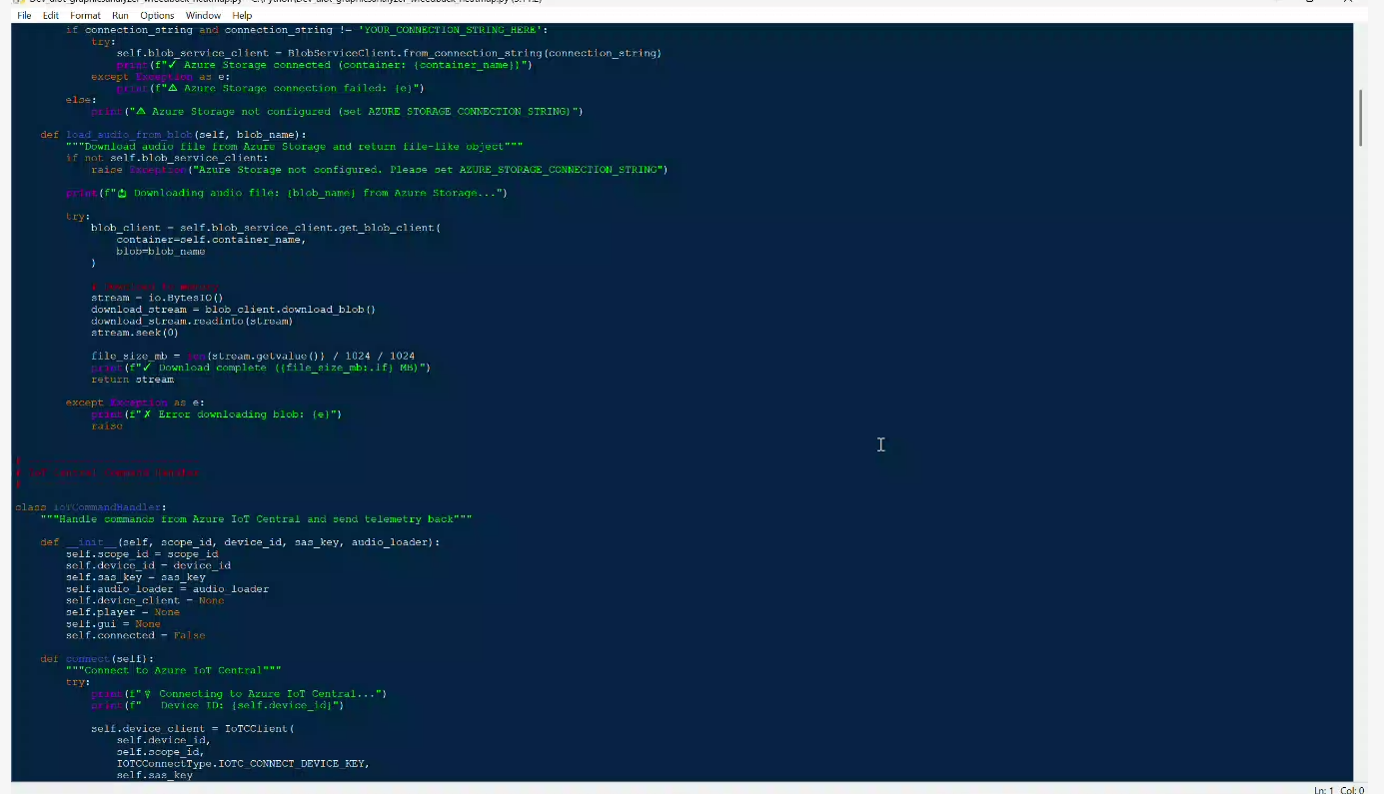Click the line "self.connected = False"
The height and width of the screenshot is (794, 1384).
[136, 635]
